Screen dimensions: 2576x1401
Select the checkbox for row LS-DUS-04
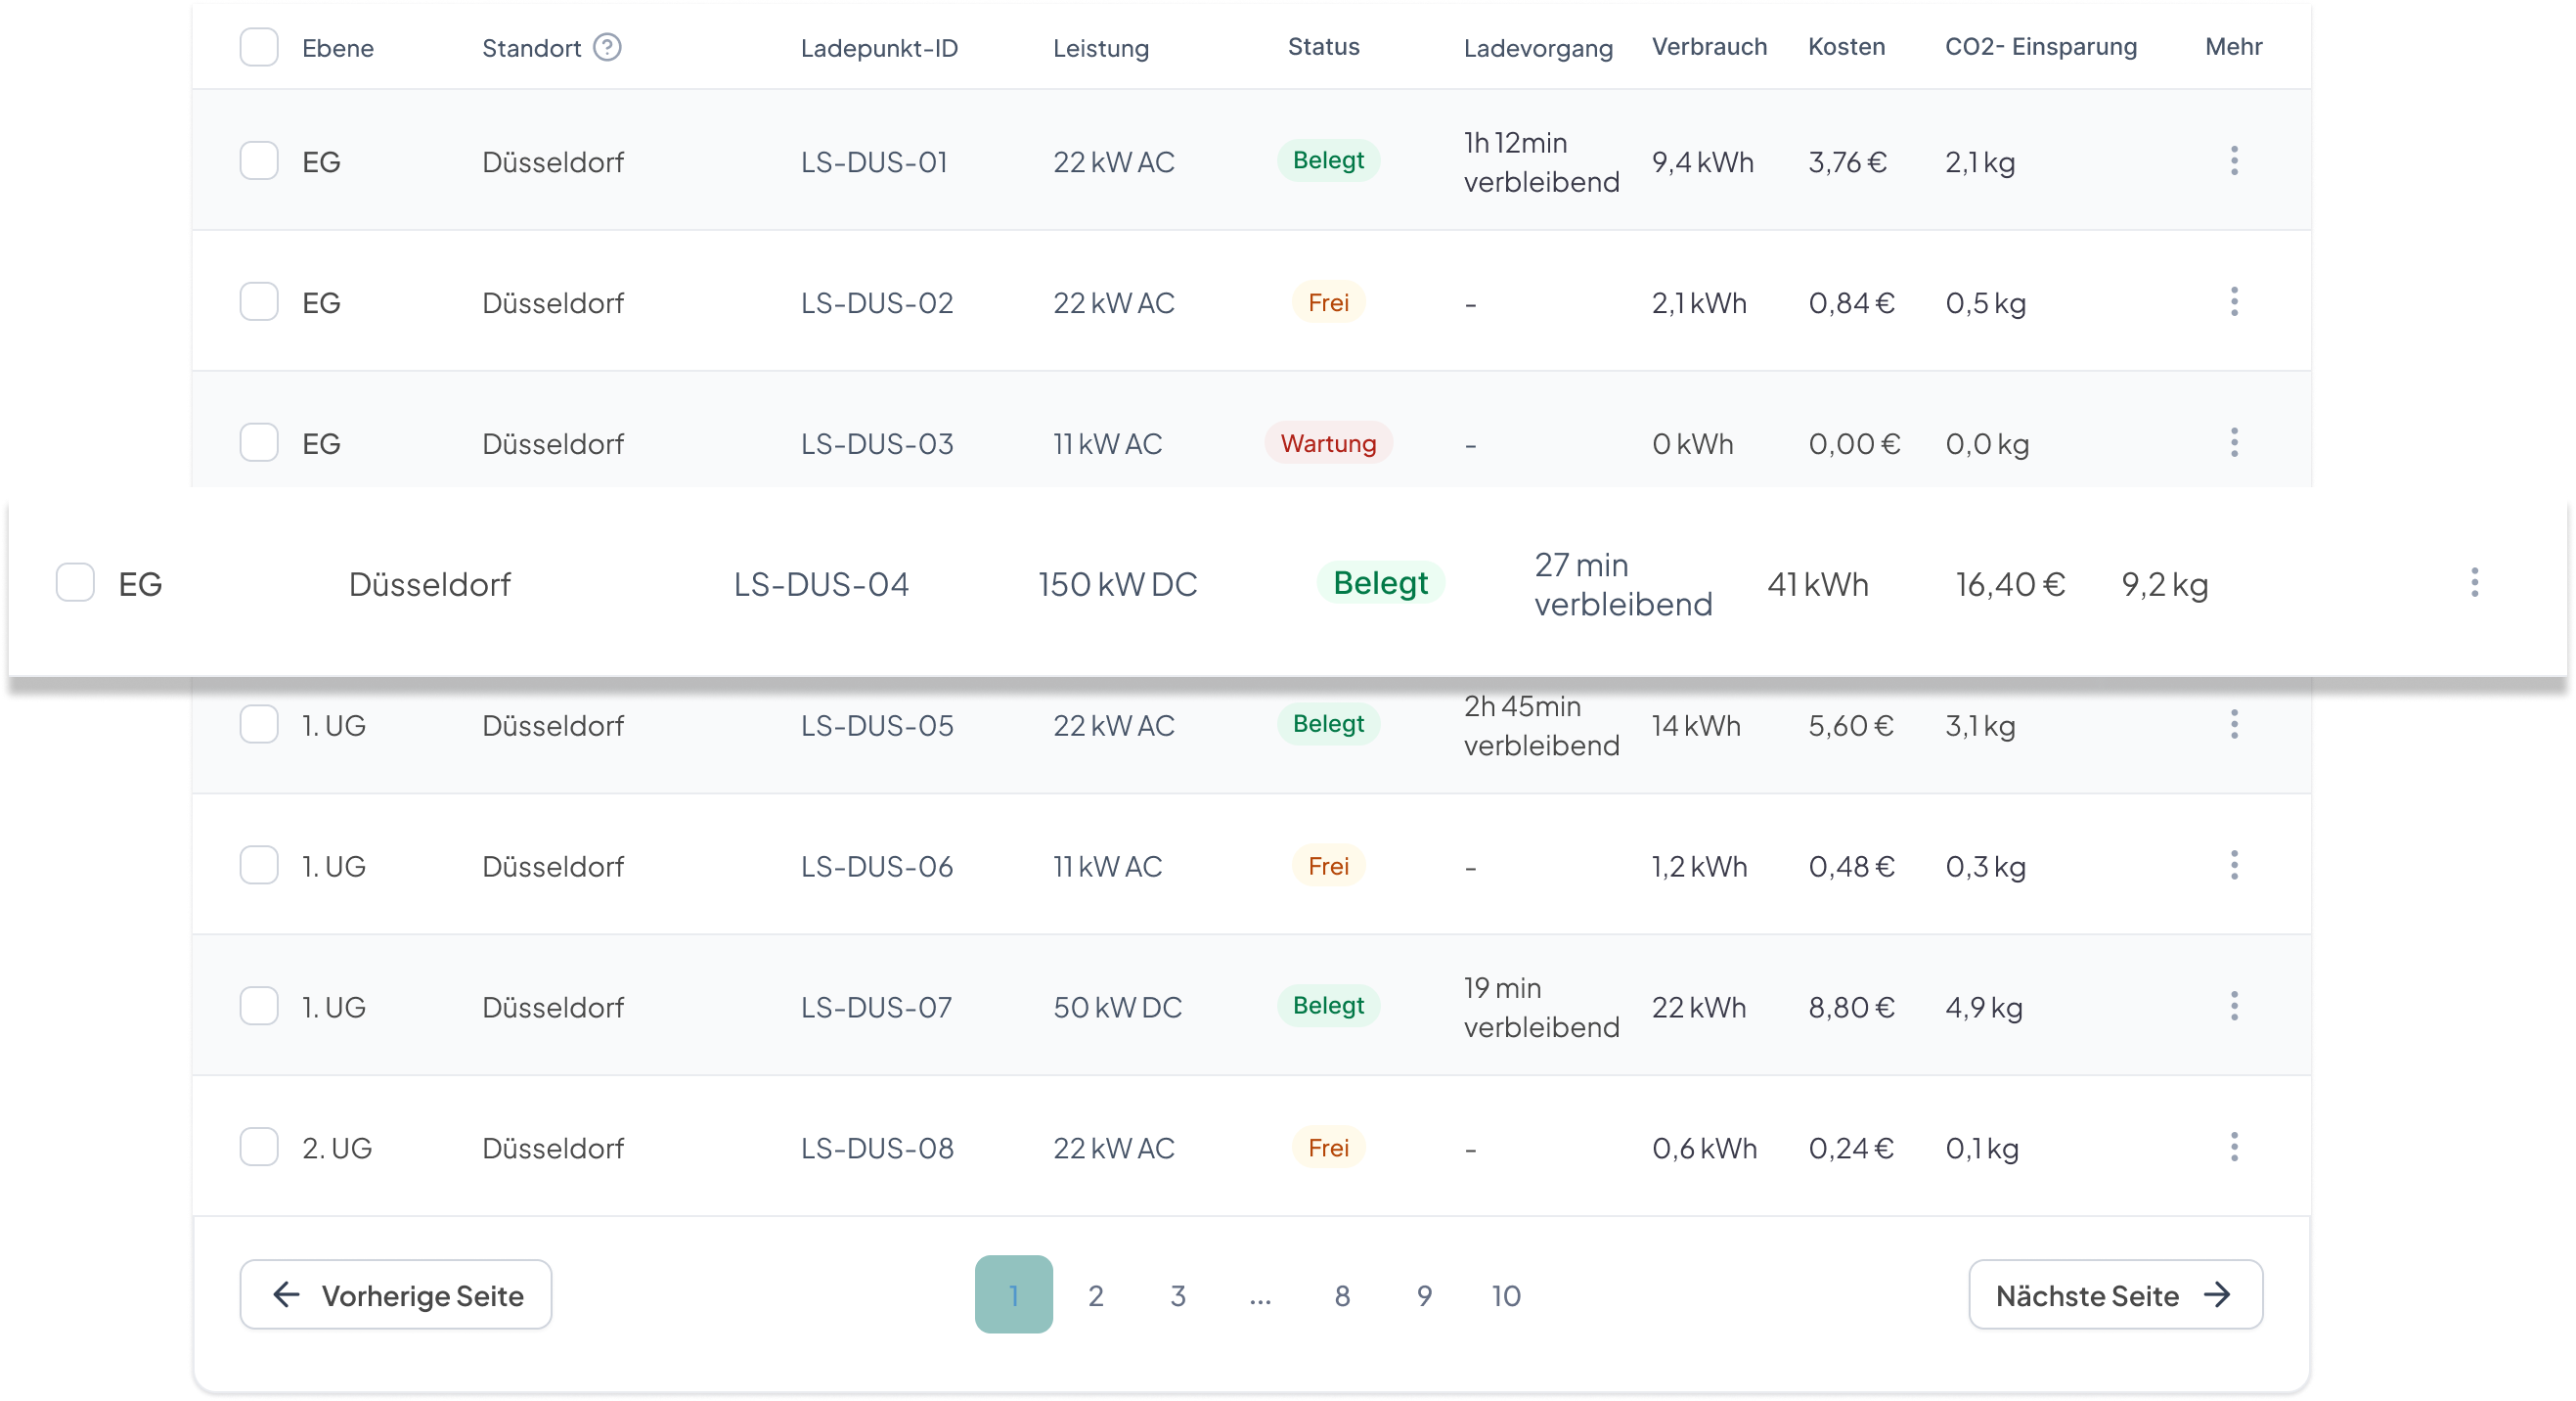[x=75, y=582]
